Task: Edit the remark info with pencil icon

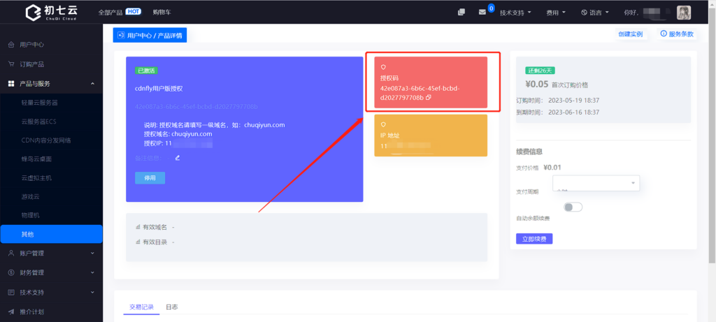Action: coord(178,158)
